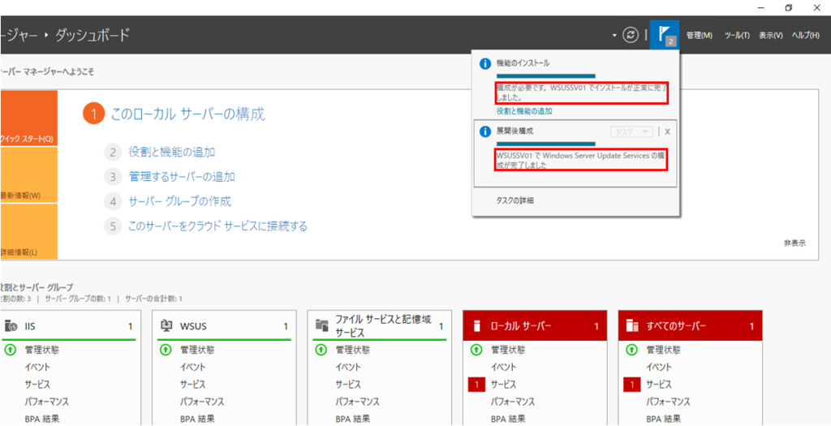Click the info icon beside 機能のインストール

pyautogui.click(x=484, y=63)
